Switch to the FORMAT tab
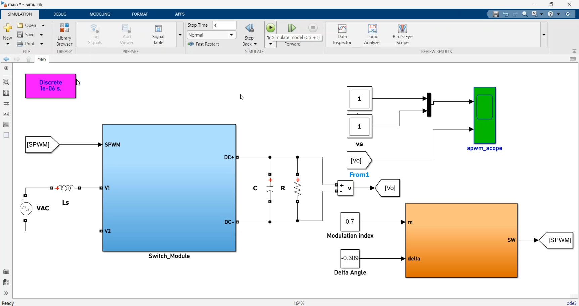The image size is (579, 306). (140, 14)
